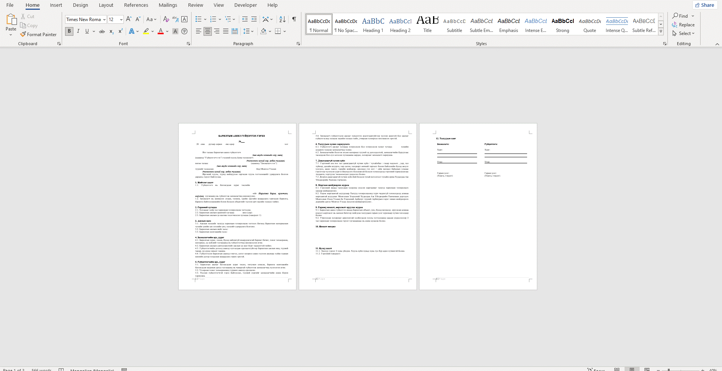
Task: Click the paragraph shading paint bucket
Action: (263, 31)
